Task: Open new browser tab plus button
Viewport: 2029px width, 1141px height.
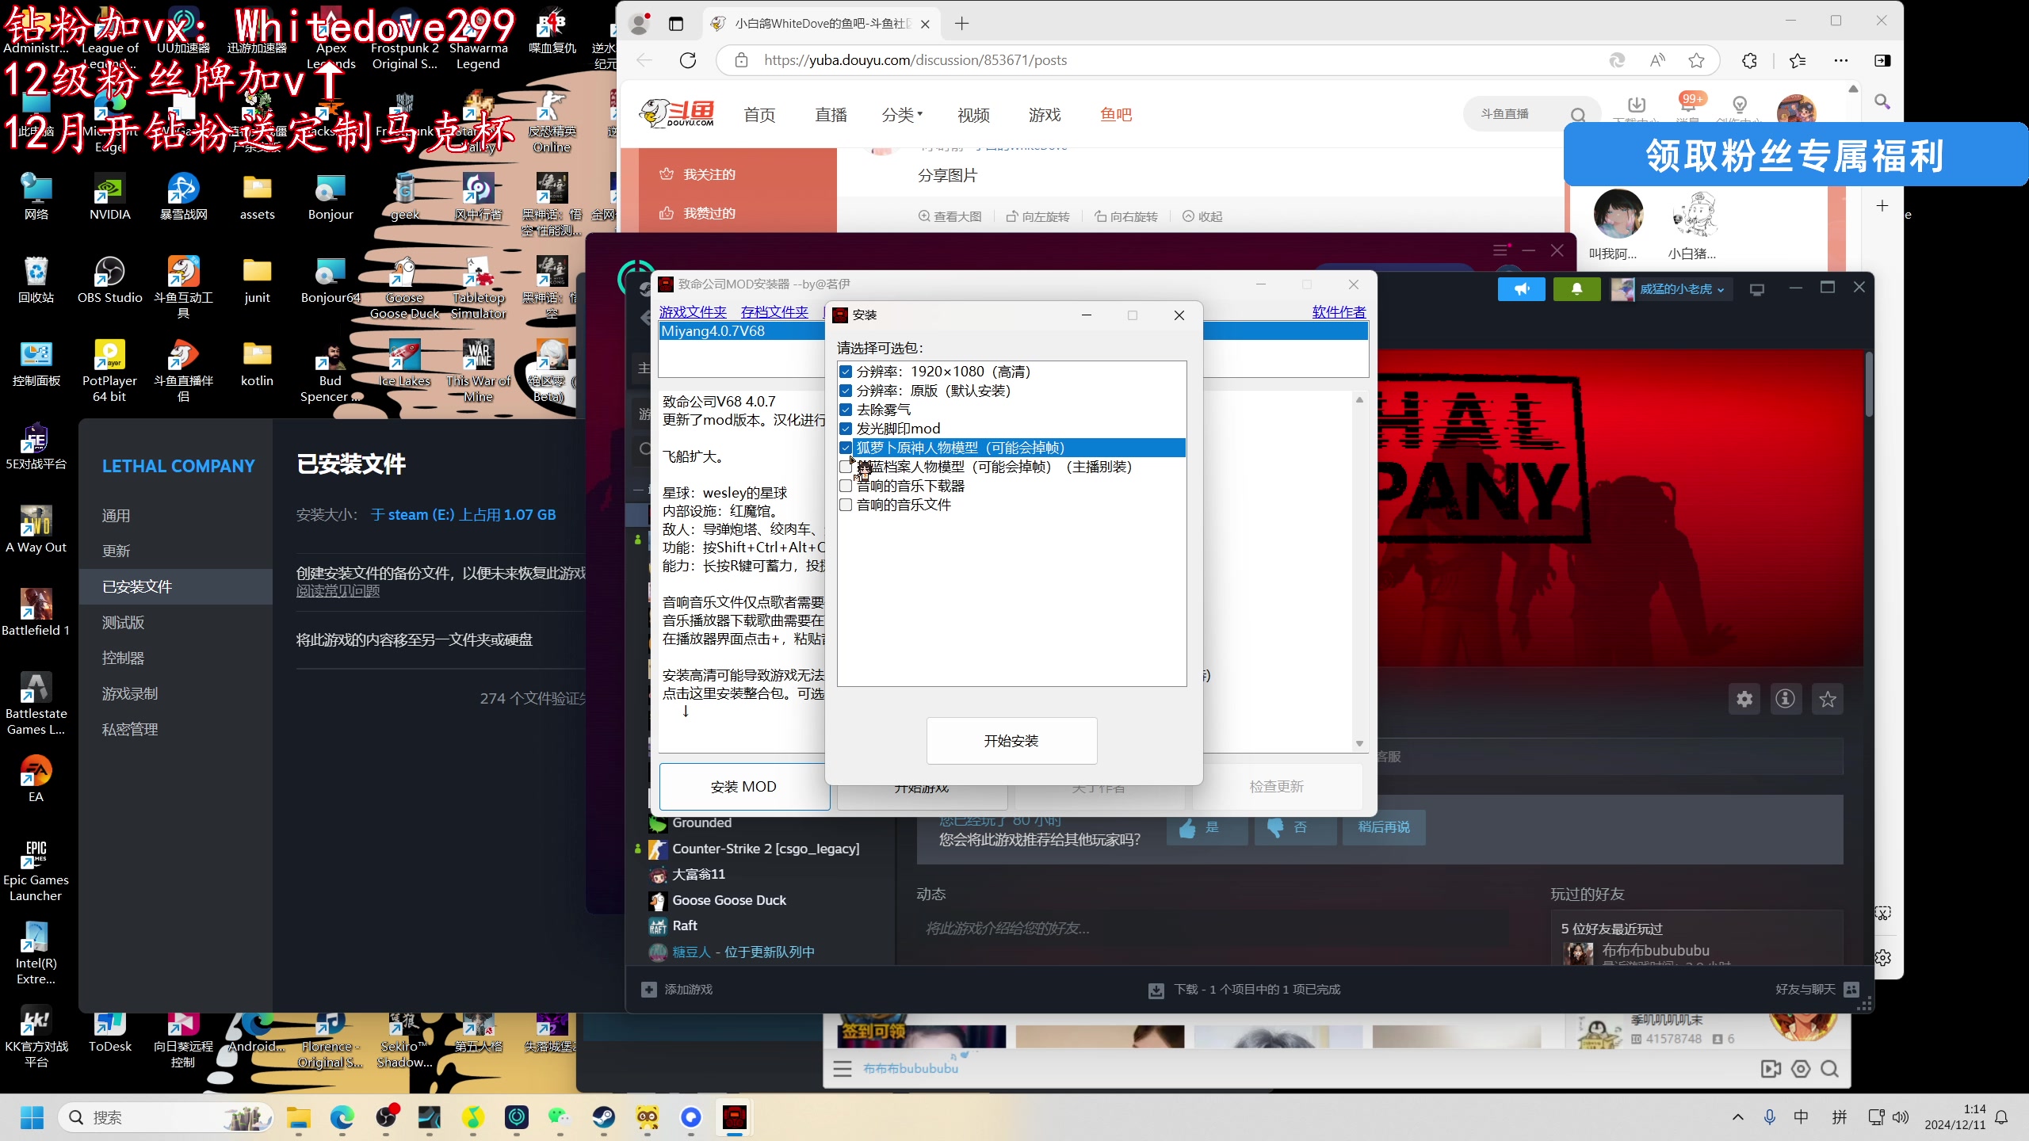Action: pos(961,24)
